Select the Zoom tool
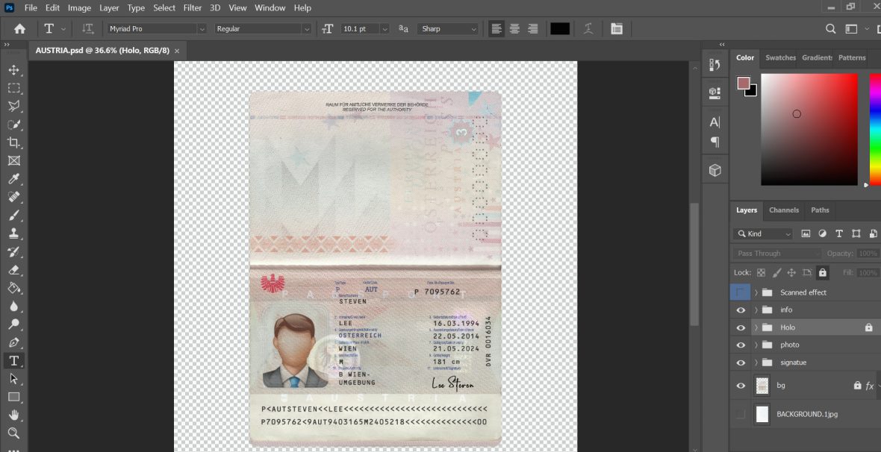This screenshot has width=881, height=452. 13,433
